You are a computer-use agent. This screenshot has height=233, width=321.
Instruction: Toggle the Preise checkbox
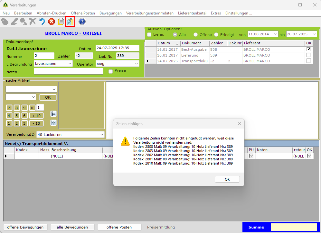(x=111, y=71)
